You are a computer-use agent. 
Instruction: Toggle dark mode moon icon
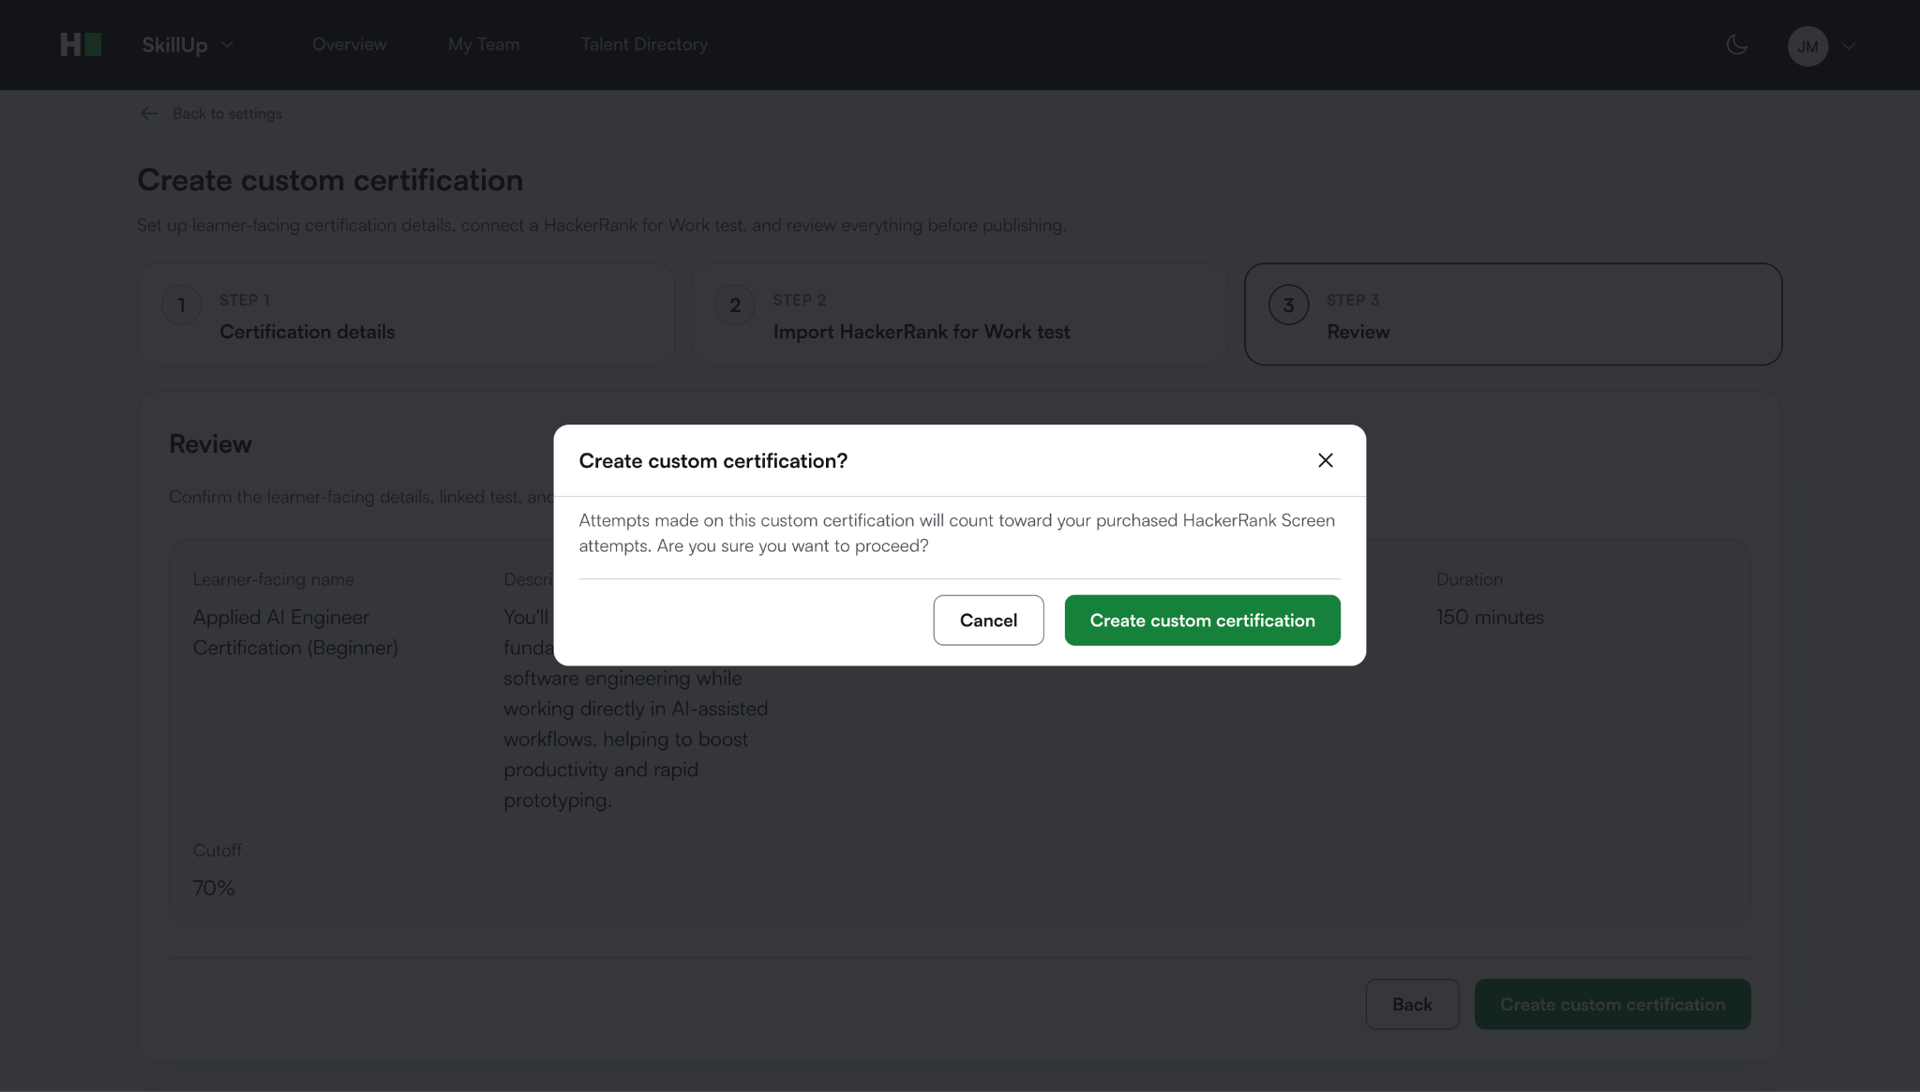click(x=1736, y=45)
